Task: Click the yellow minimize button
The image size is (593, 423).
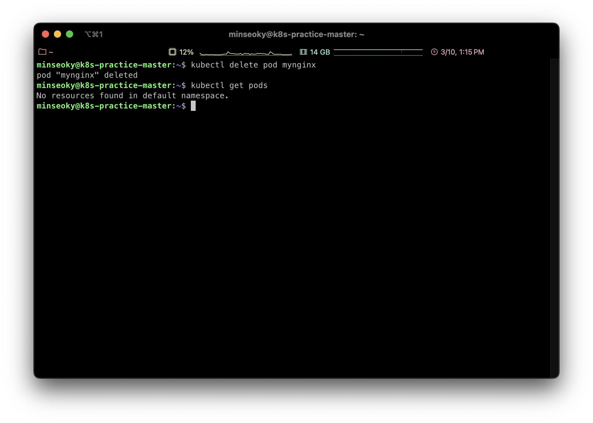Action: (x=57, y=34)
